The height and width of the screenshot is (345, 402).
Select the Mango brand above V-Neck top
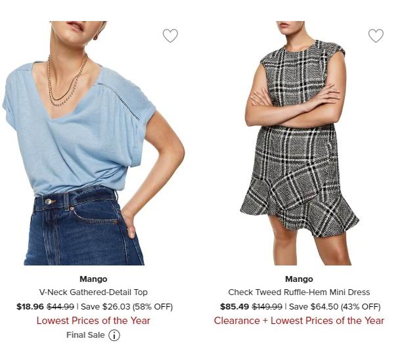point(93,279)
